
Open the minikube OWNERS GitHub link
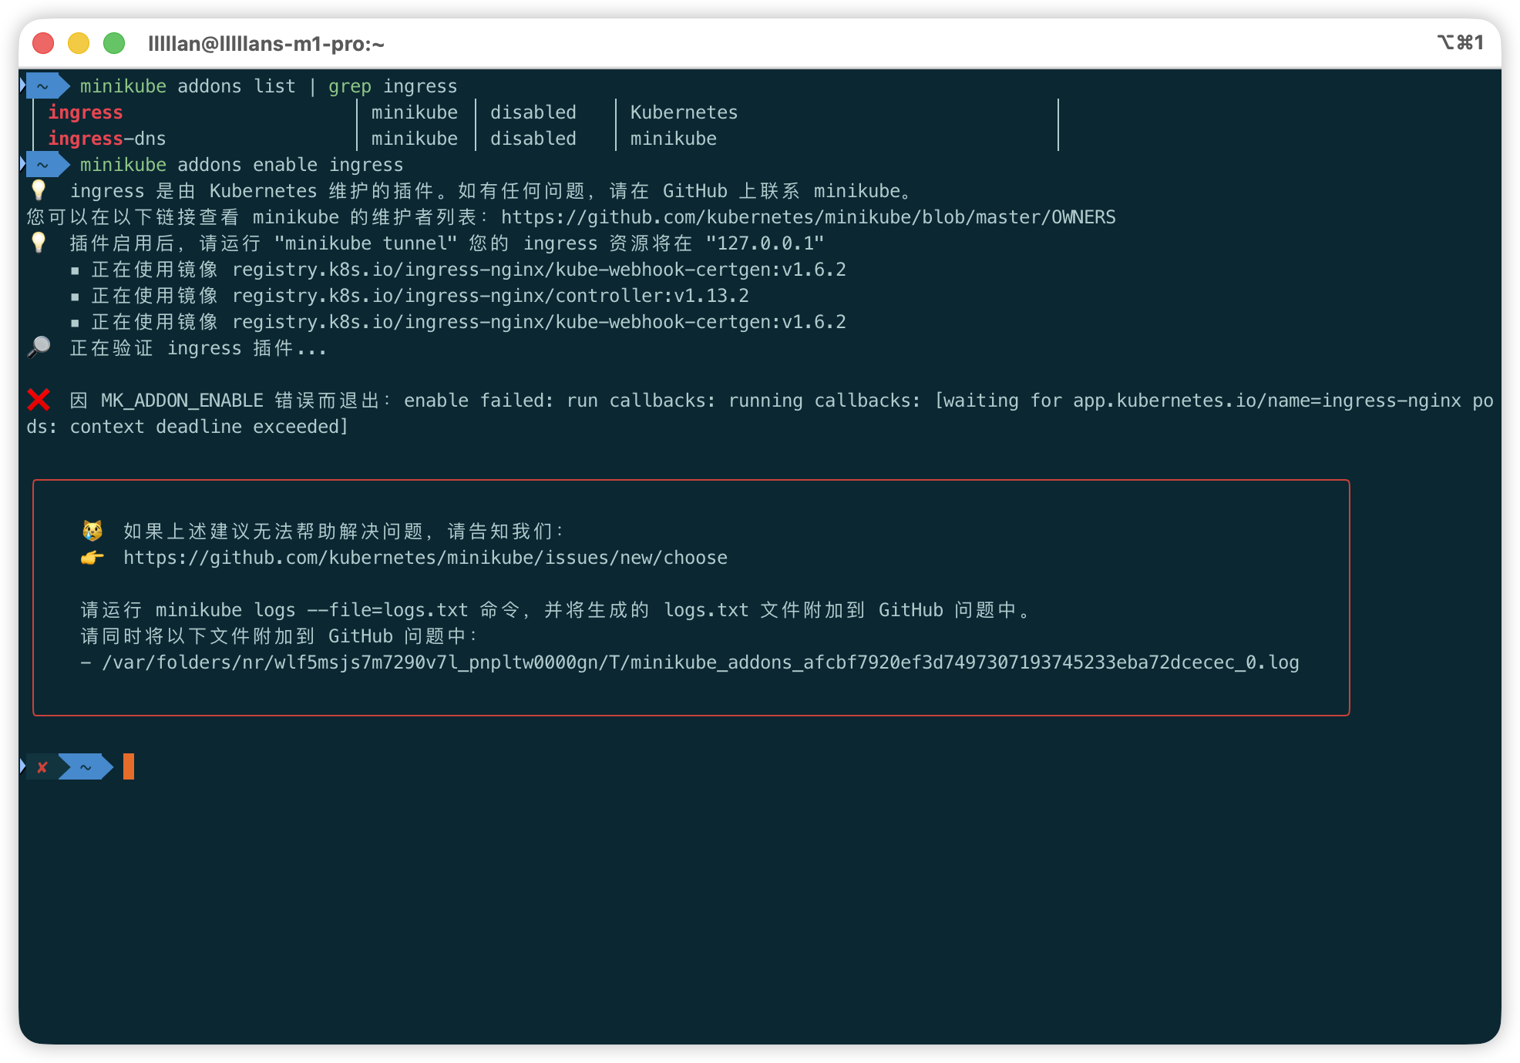pos(808,217)
